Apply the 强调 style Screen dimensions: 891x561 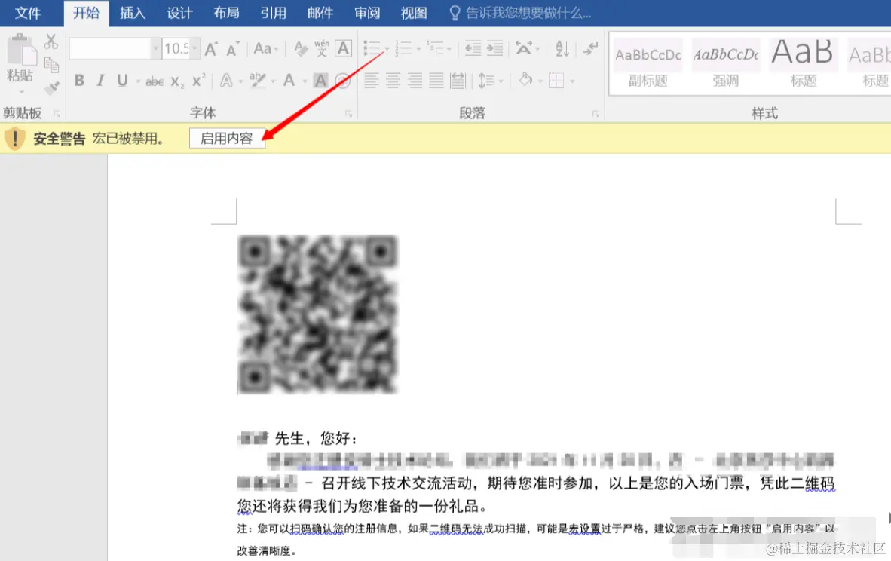[x=726, y=64]
